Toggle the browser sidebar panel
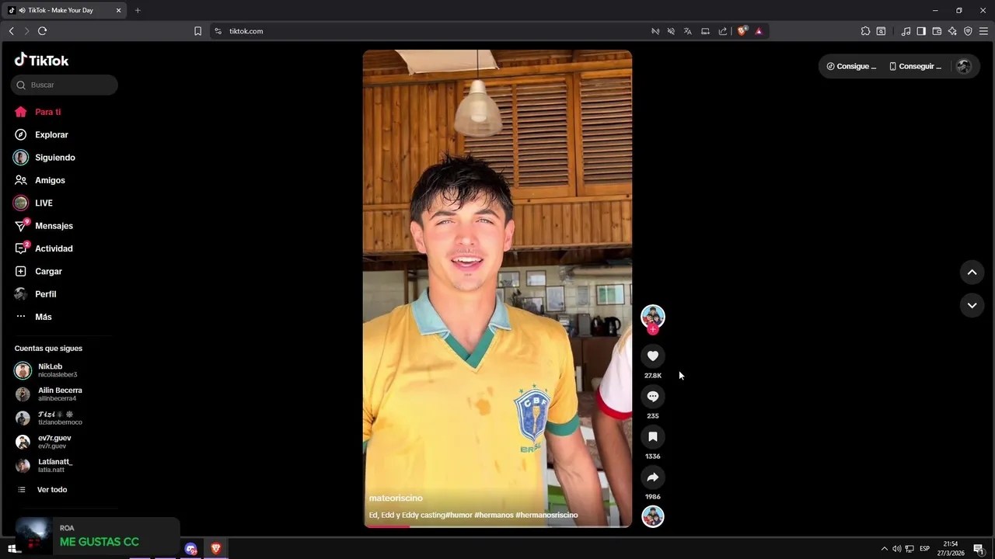The height and width of the screenshot is (559, 995). (x=921, y=31)
